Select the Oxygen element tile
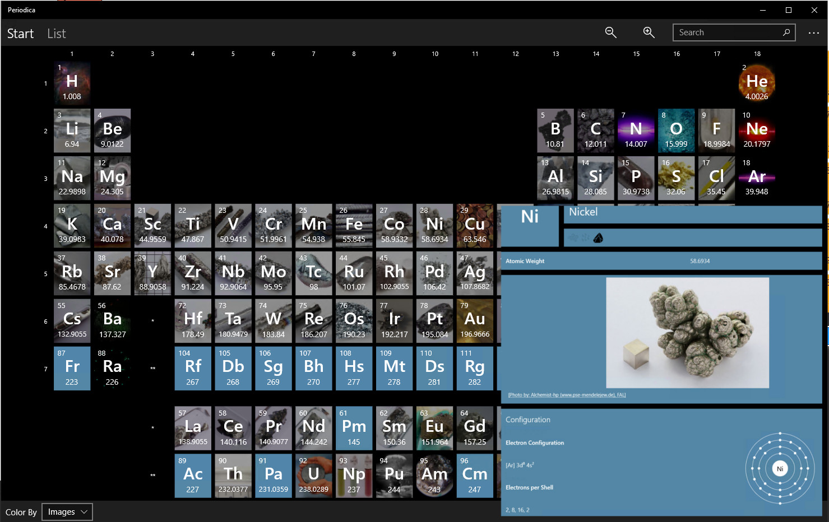829x522 pixels. point(676,130)
